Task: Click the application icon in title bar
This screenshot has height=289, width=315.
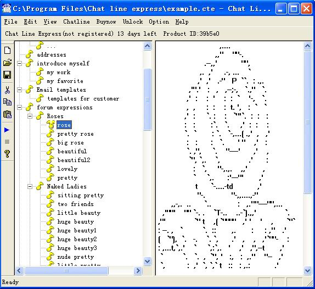Action: [x=6, y=9]
